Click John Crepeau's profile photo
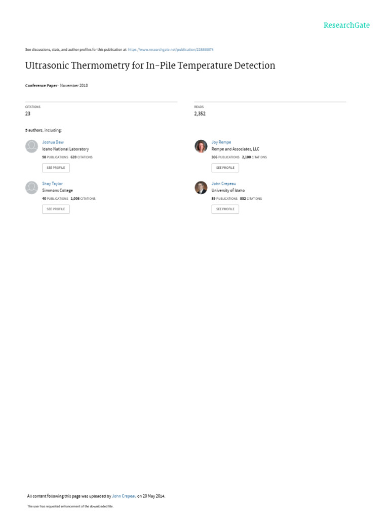 click(201, 188)
